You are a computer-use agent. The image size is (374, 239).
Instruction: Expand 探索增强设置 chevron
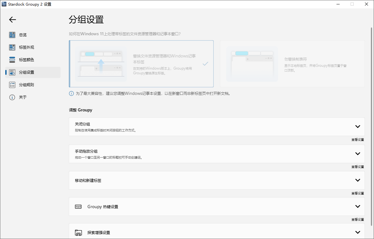click(357, 232)
